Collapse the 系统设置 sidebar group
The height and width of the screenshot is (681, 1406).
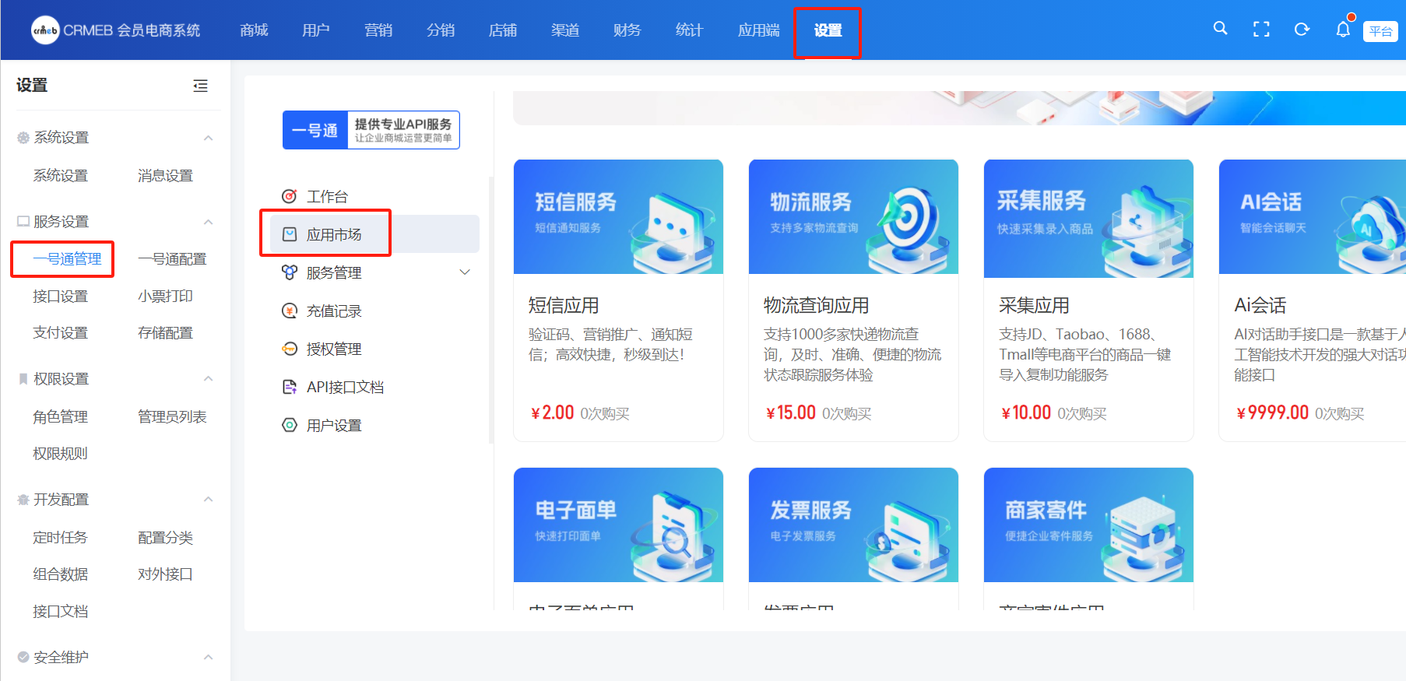(208, 138)
